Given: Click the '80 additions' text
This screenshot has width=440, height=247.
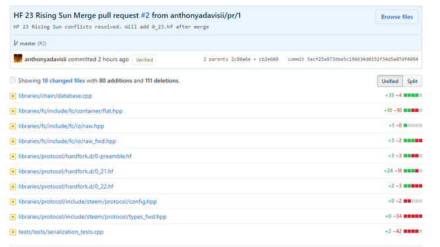Looking at the screenshot, I should click(115, 81).
